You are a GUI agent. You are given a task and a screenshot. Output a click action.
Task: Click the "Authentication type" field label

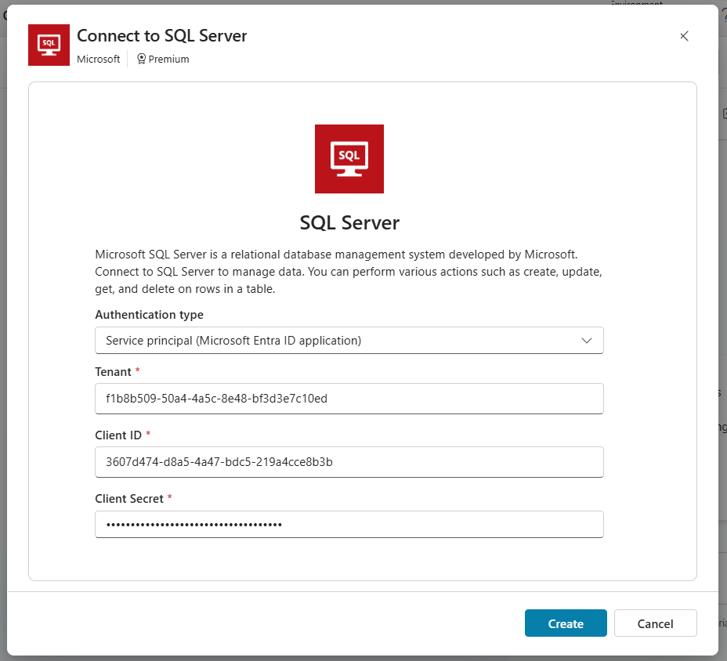(x=149, y=315)
